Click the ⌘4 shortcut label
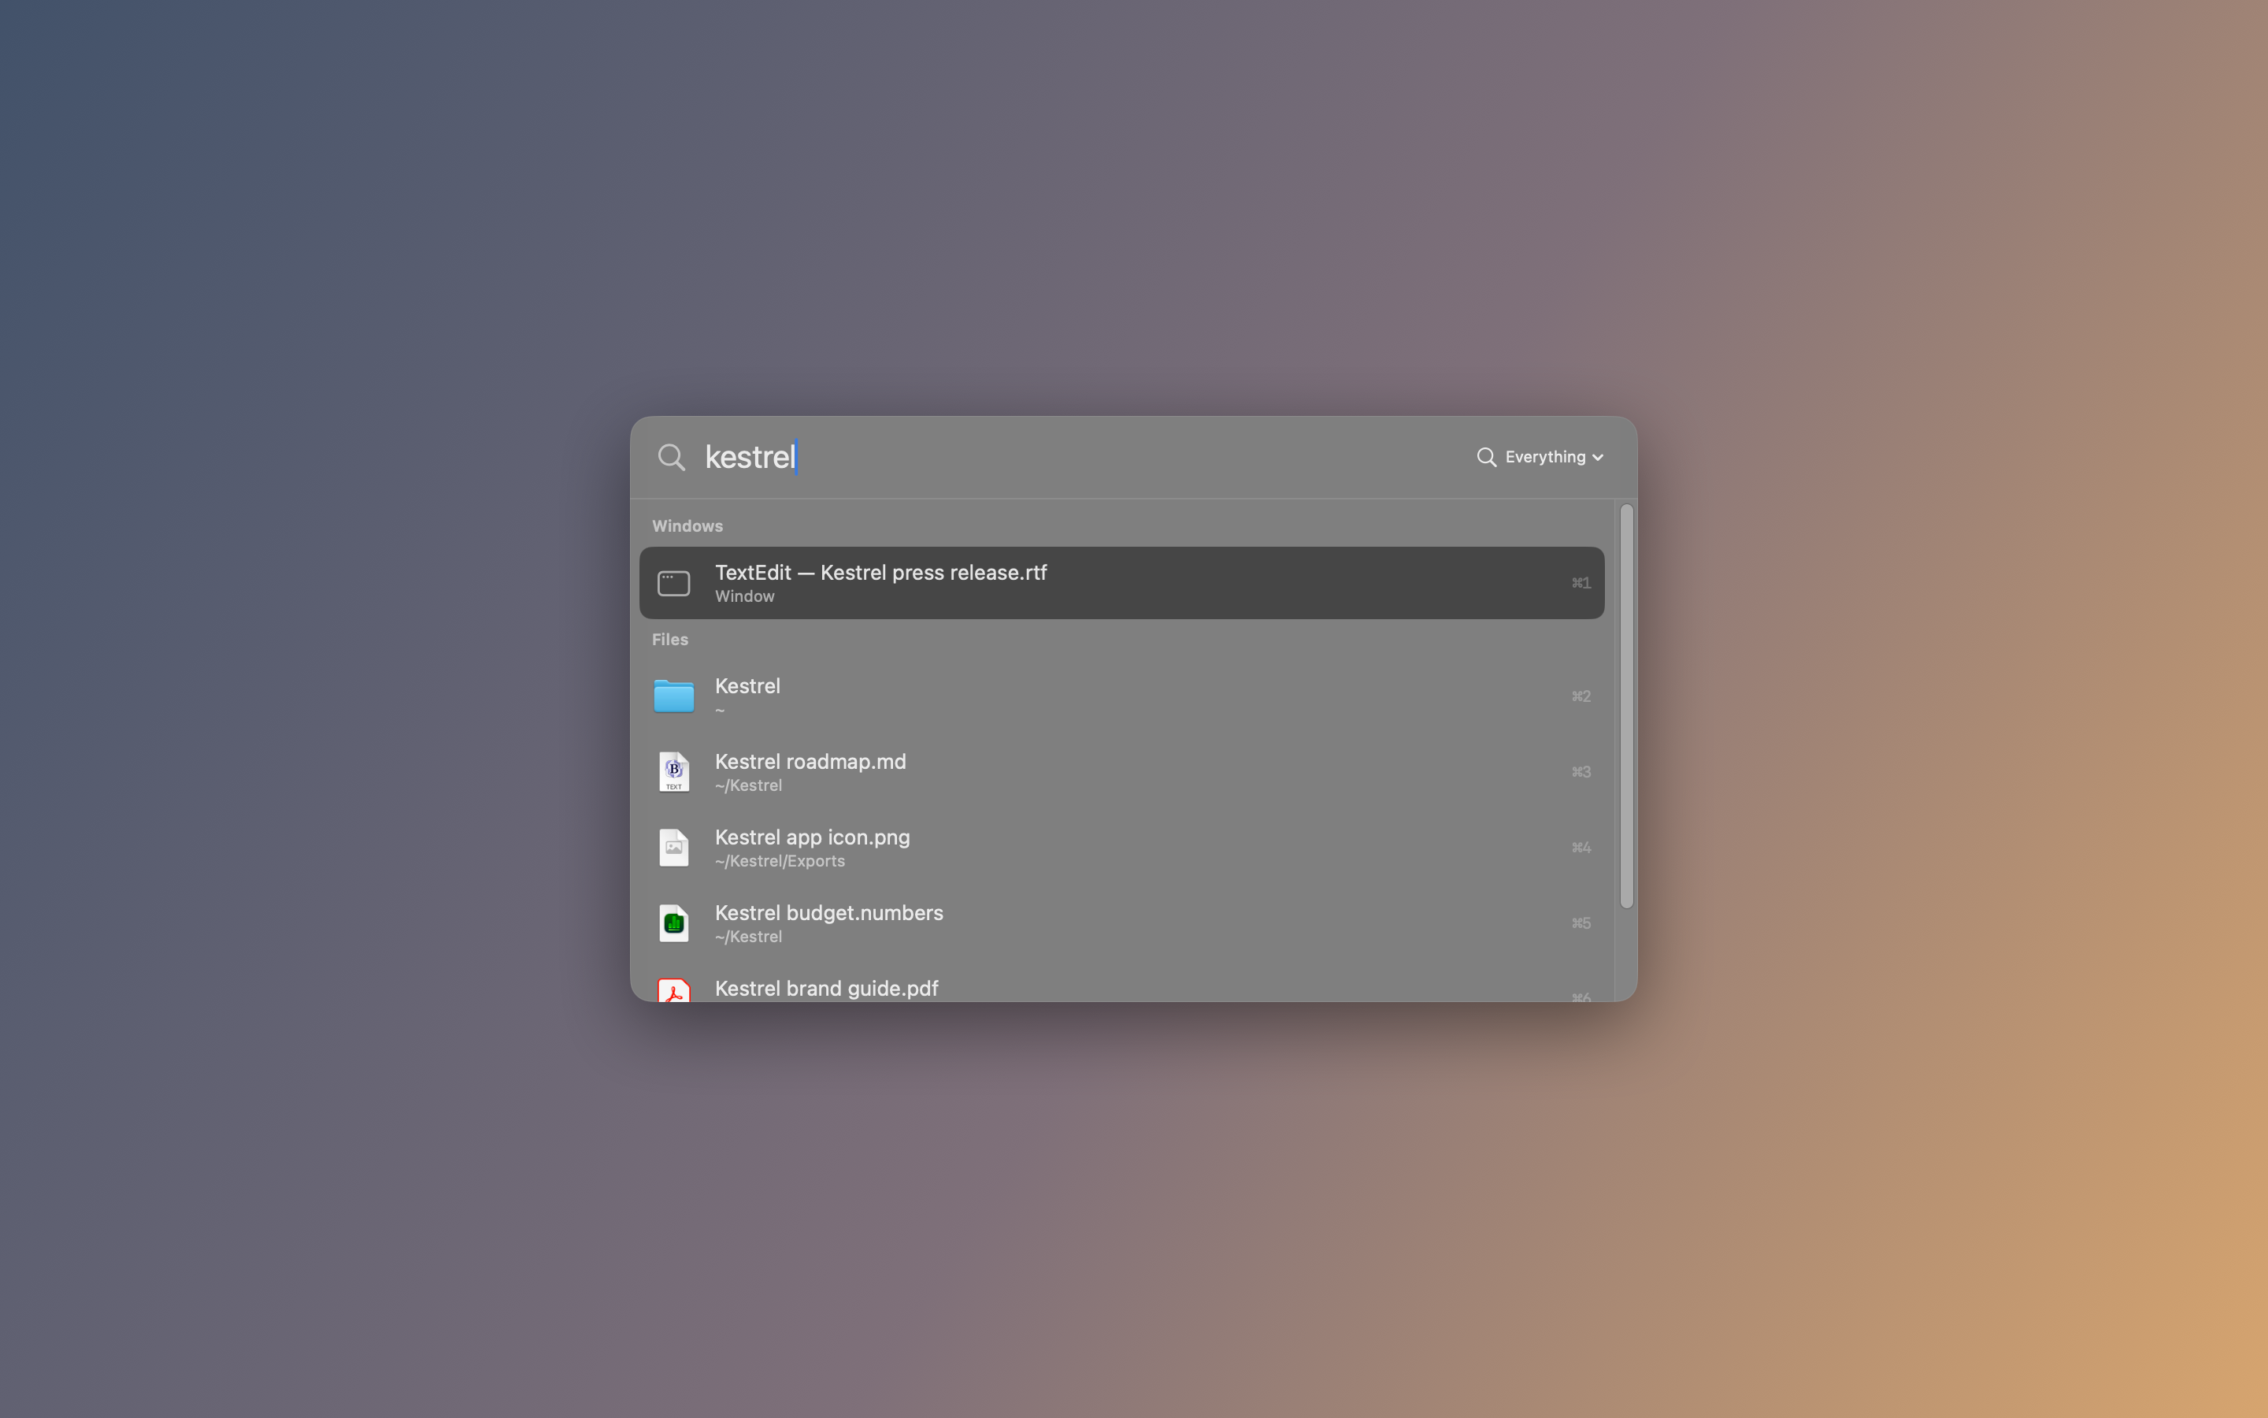The width and height of the screenshot is (2268, 1418). tap(1581, 848)
